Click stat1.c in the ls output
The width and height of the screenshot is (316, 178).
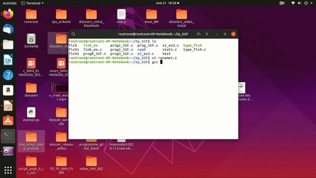[169, 49]
